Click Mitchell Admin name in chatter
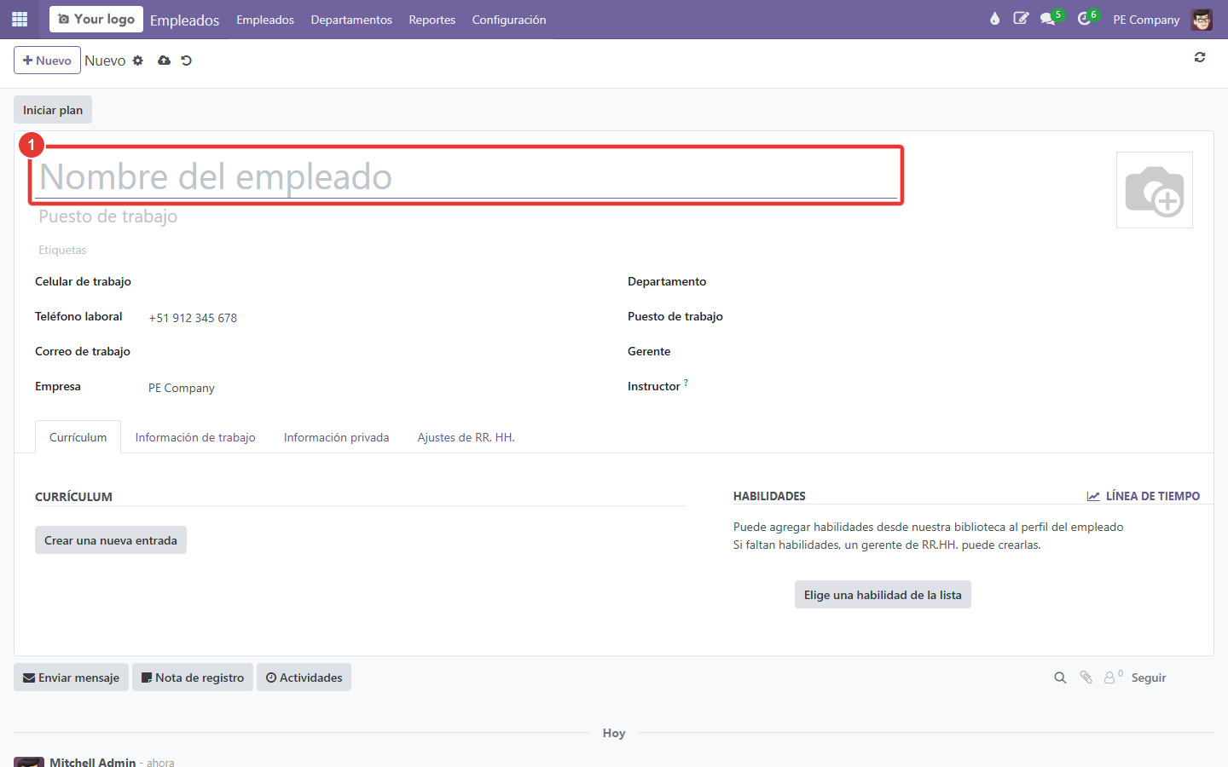The height and width of the screenshot is (767, 1228). tap(93, 762)
